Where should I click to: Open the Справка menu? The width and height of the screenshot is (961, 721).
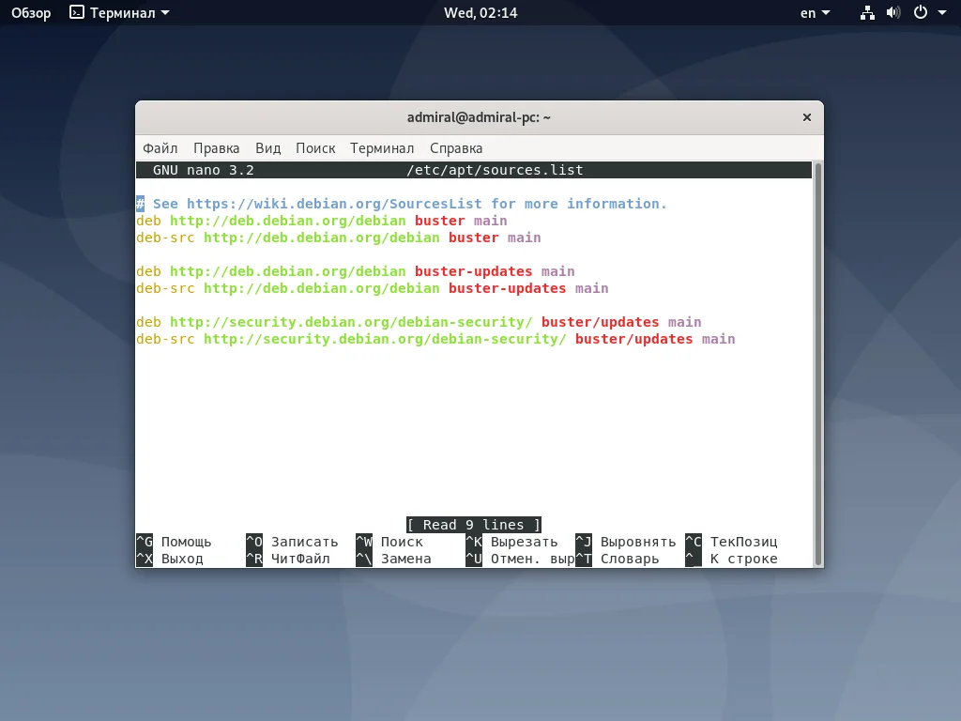point(456,147)
